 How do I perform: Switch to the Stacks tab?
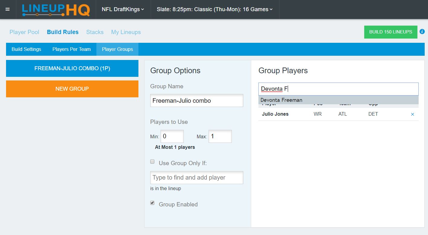pyautogui.click(x=95, y=32)
